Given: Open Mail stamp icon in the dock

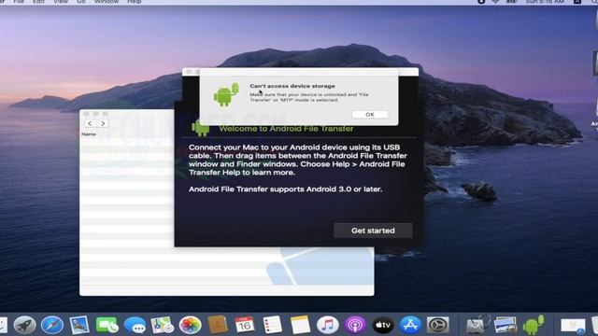Looking at the screenshot, I should 79,326.
